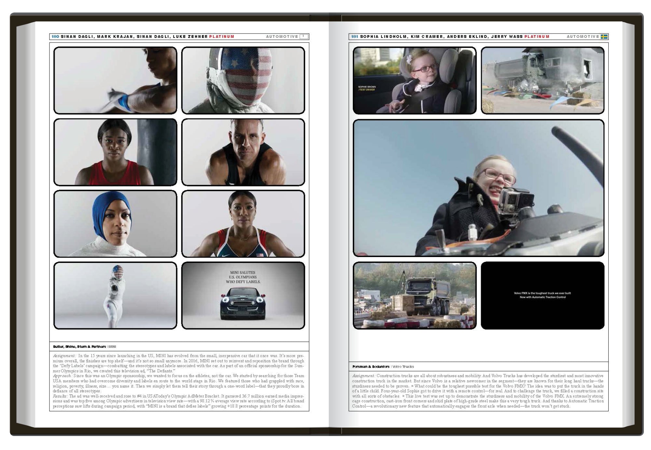This screenshot has height=450, width=651.
Task: Click the SINAN DAGLI, MARK KRAJAN credits line
Action: click(x=134, y=37)
